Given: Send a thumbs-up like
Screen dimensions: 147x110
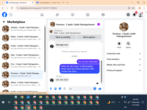Looking at the screenshot, I should (x=100, y=89).
